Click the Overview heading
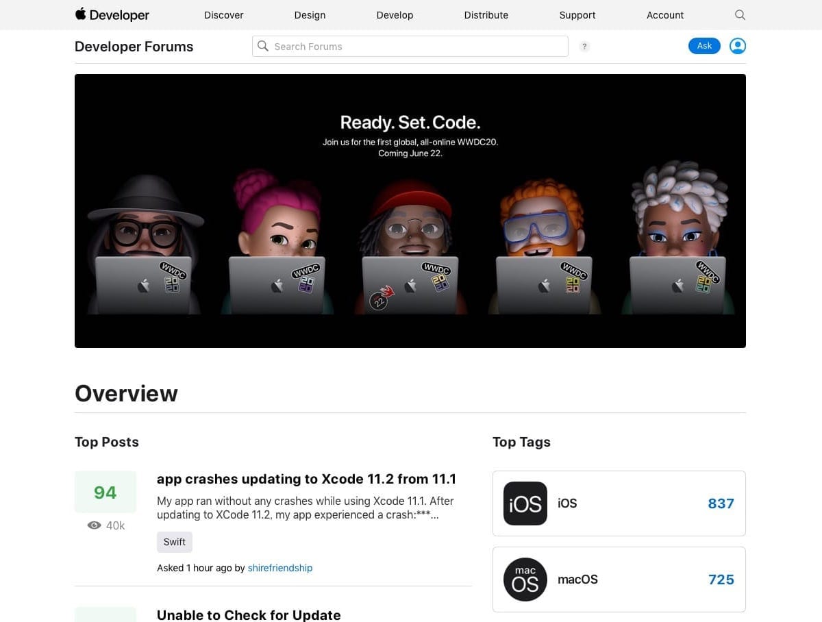The image size is (822, 622). (126, 393)
